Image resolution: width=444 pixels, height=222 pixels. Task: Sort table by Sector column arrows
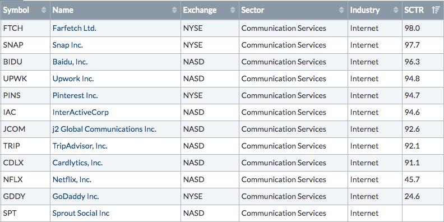[341, 10]
